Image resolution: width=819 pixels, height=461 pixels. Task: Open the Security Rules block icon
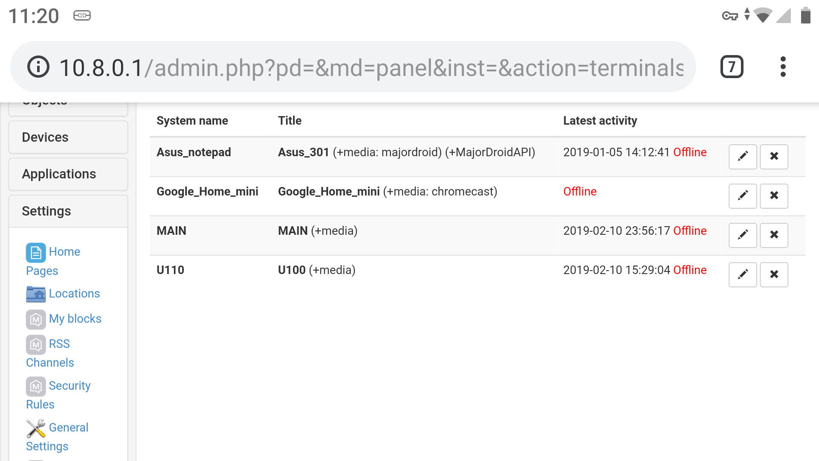pyautogui.click(x=36, y=387)
